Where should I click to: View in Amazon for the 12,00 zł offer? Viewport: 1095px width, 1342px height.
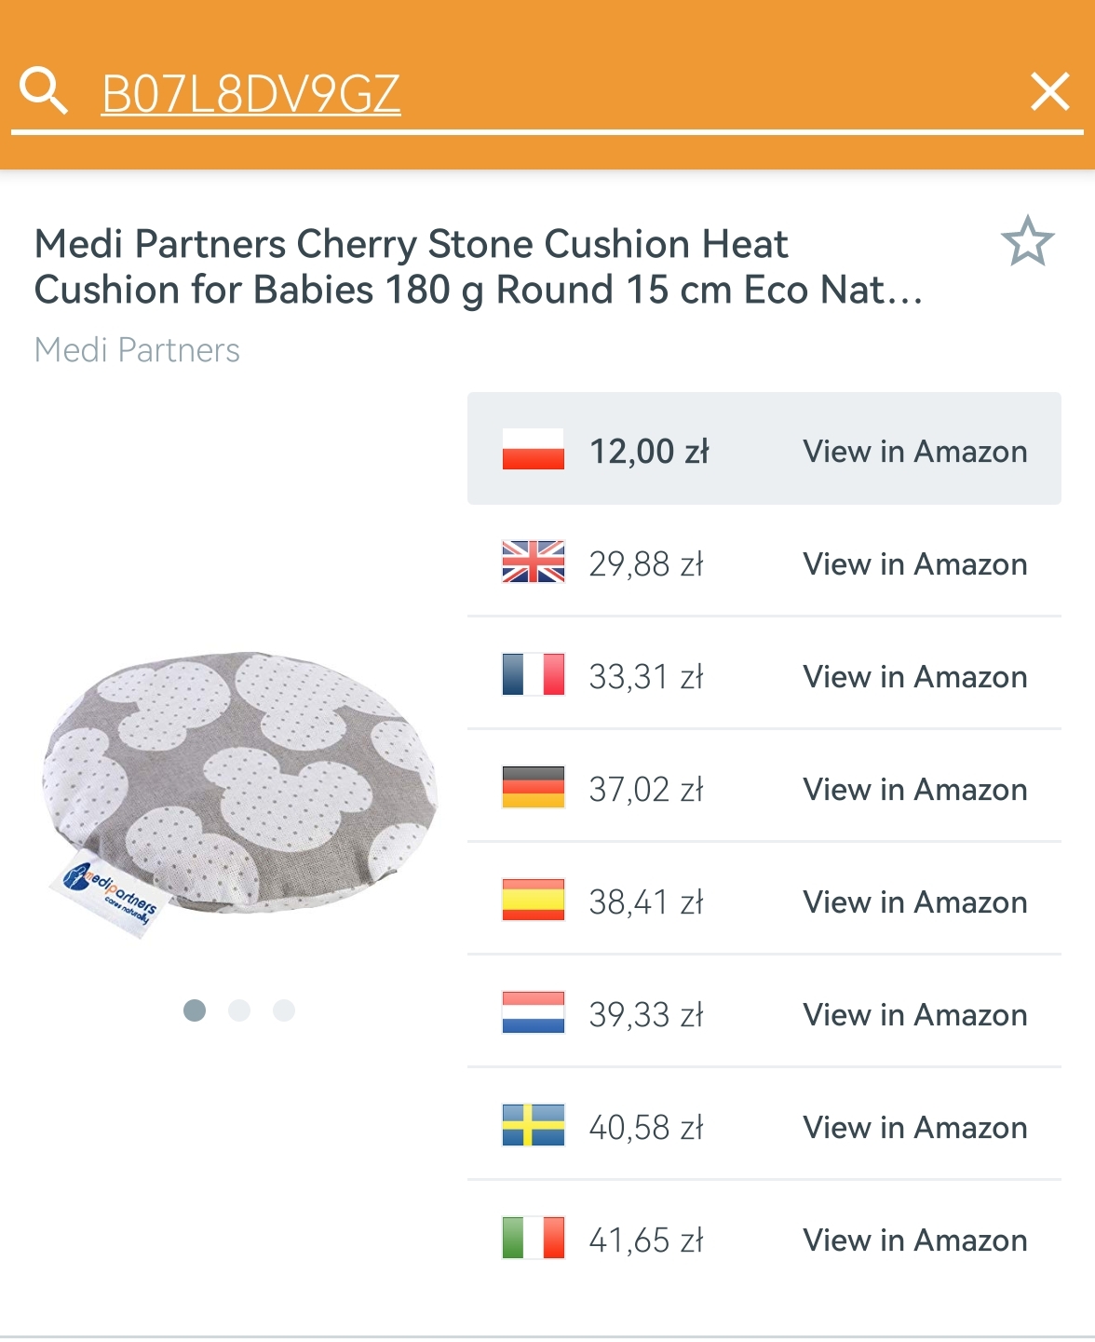pos(914,452)
